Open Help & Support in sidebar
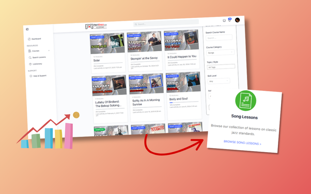311x194 pixels. [38, 76]
